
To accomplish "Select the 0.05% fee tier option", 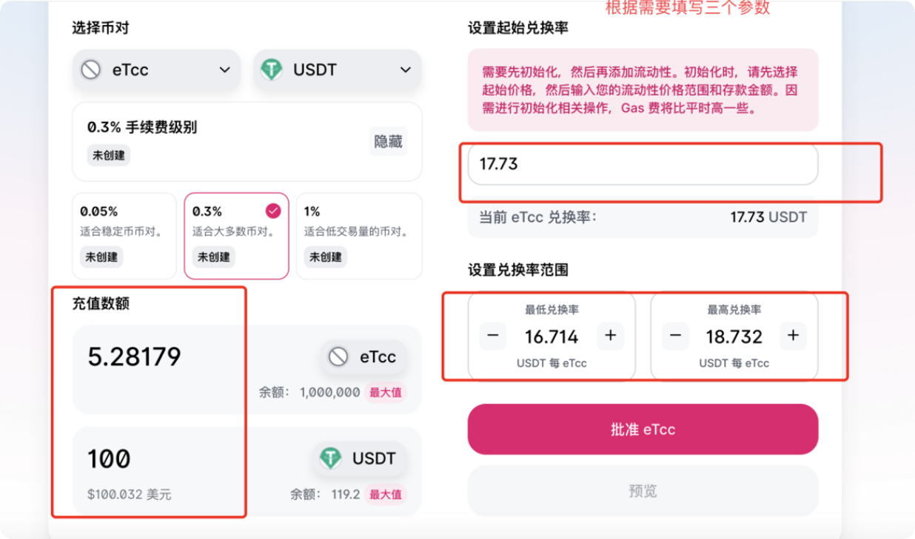I will (x=124, y=236).
